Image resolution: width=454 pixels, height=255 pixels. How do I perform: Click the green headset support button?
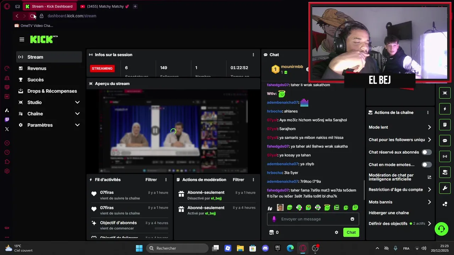click(x=442, y=229)
